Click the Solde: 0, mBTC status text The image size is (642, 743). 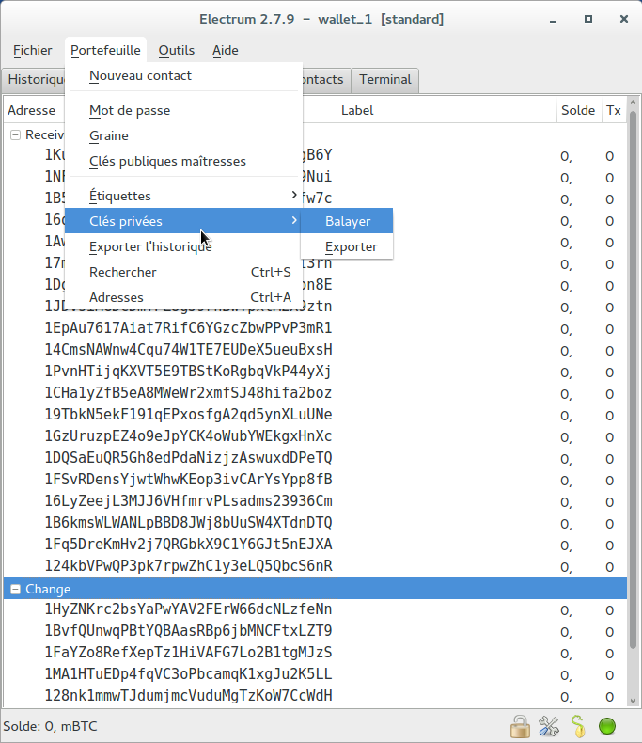50,726
